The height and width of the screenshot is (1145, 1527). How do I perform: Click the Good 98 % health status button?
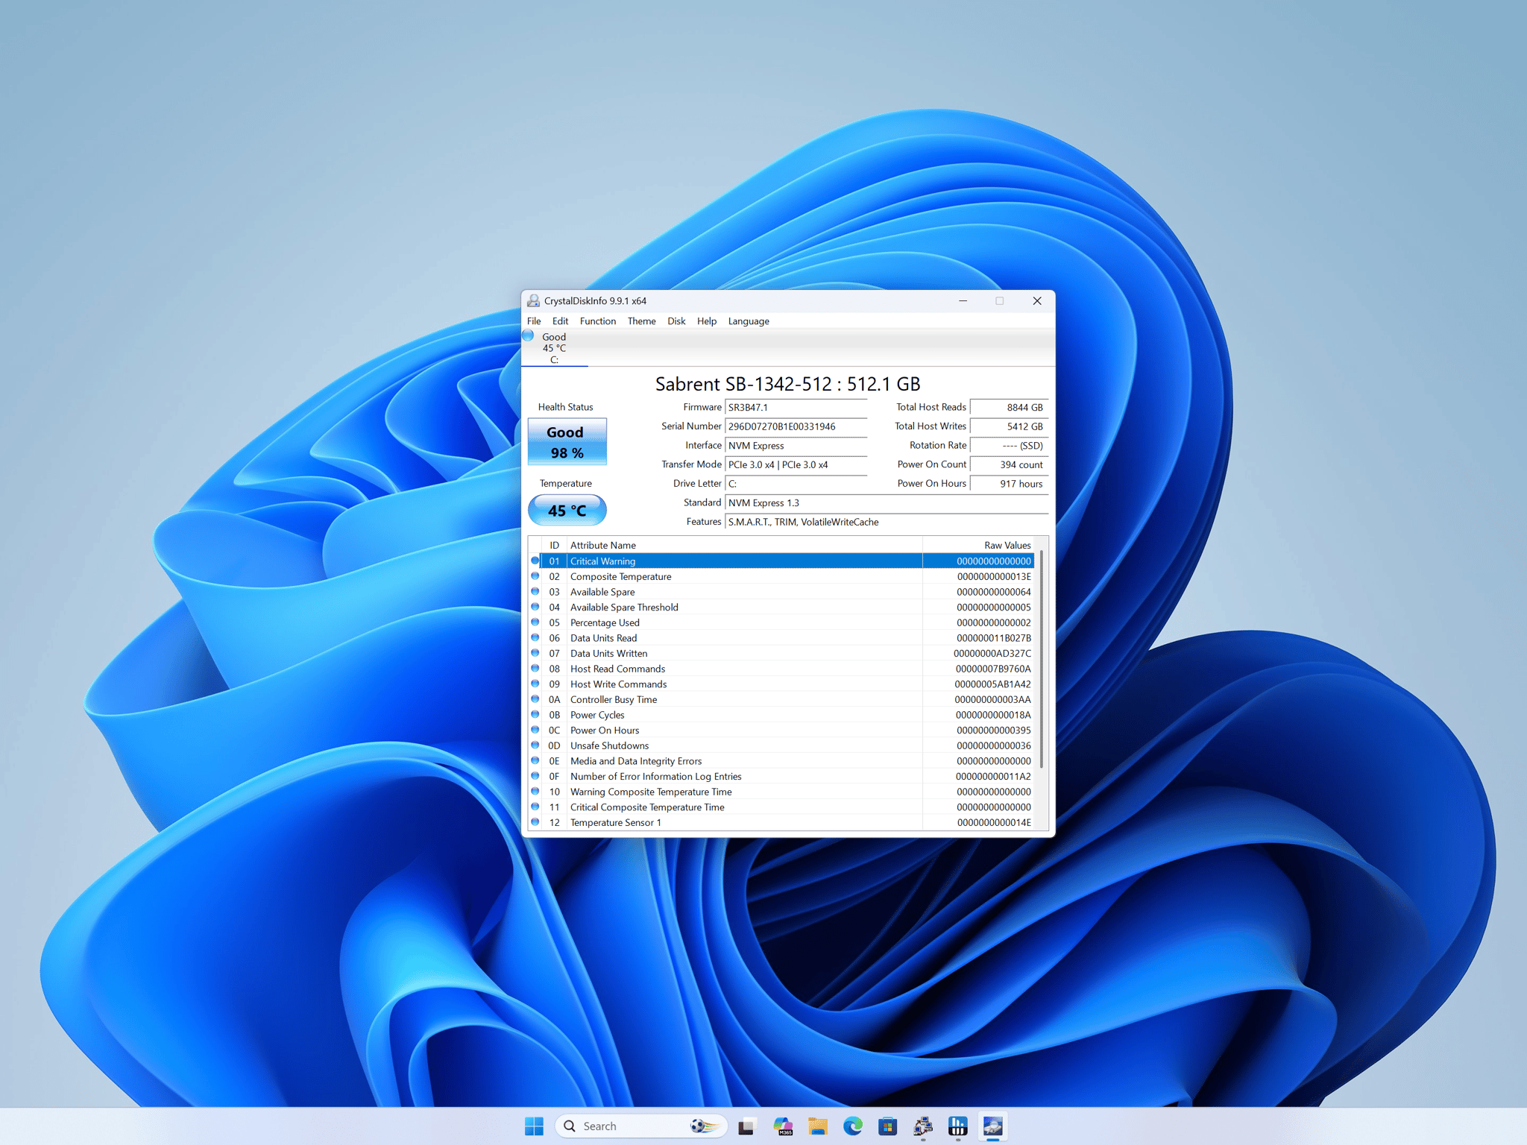pos(567,442)
